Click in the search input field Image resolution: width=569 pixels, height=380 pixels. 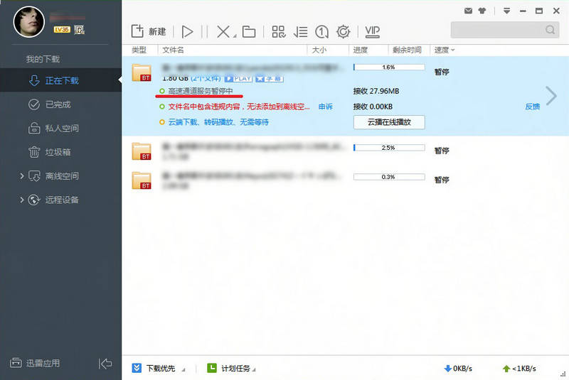(x=497, y=31)
